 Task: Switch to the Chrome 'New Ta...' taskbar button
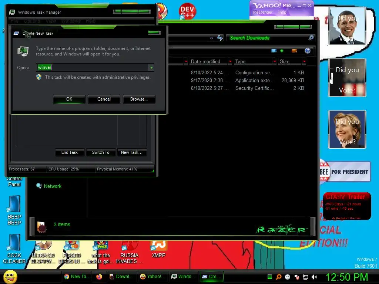coord(77,277)
